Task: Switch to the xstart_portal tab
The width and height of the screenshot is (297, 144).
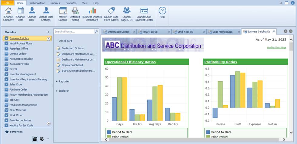Action: [150, 32]
